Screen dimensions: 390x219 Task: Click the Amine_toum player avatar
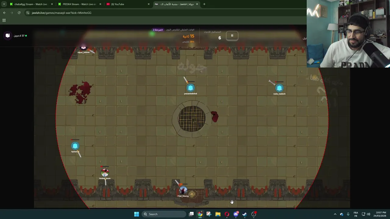[x=105, y=172]
